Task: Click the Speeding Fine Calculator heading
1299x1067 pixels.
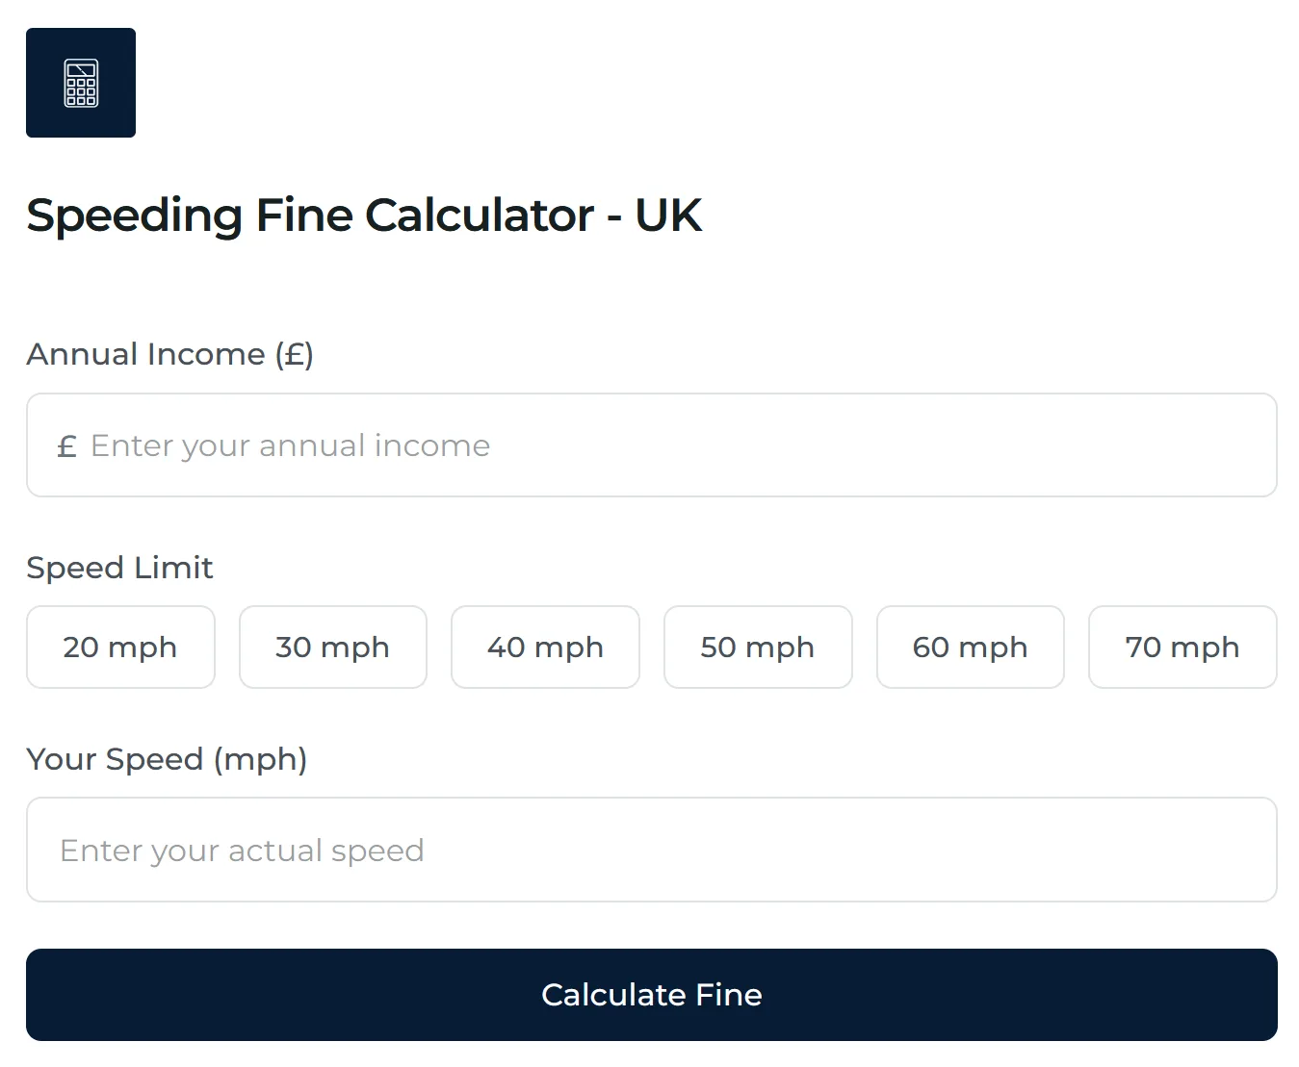Action: tap(364, 215)
